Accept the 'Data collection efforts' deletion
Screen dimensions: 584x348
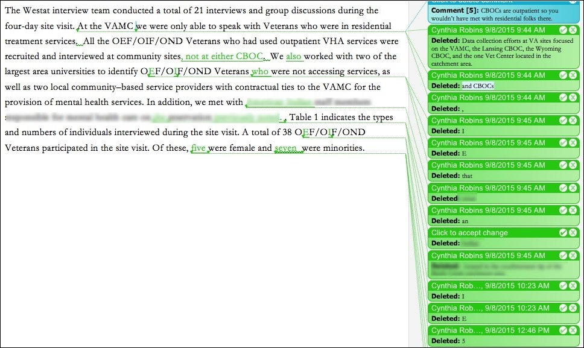(x=562, y=30)
